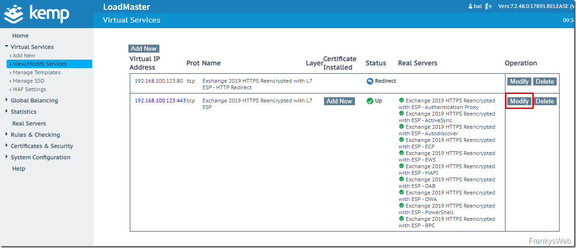Open the 192.168.100.123:443 address link
The width and height of the screenshot is (576, 248).
(x=160, y=101)
